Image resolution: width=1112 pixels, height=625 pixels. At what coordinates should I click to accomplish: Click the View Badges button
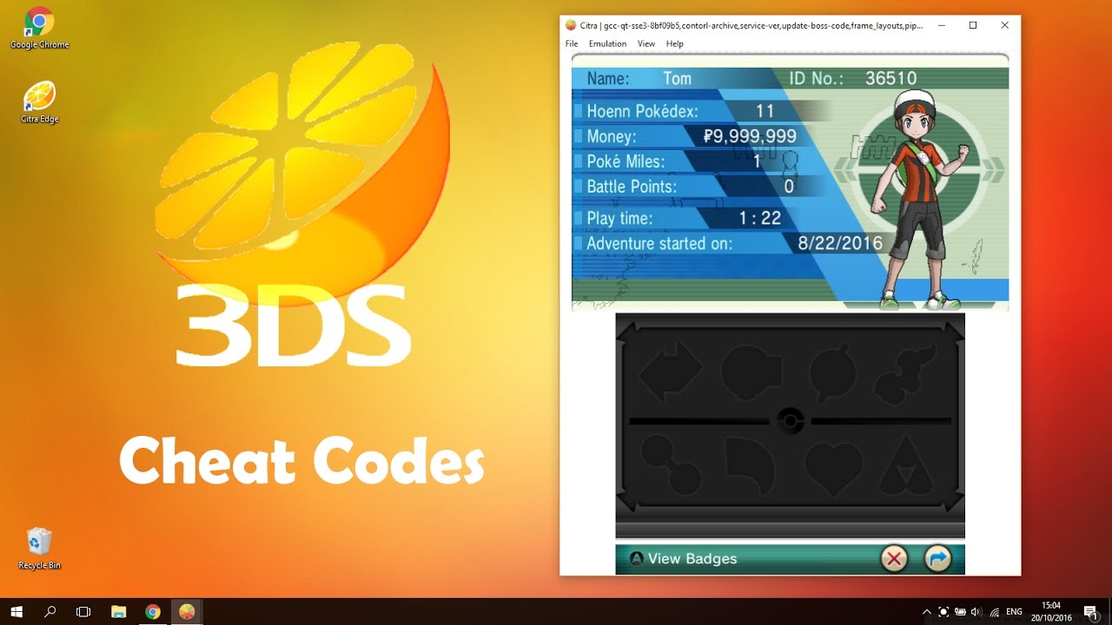(x=683, y=558)
